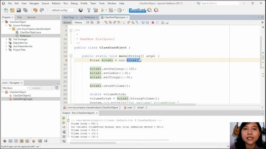Switch to the Start Page tab
The image size is (266, 149).
click(x=69, y=17)
